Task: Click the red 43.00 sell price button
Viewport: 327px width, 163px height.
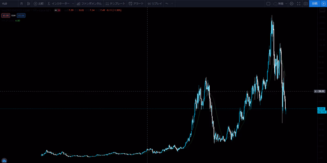Action: 6,15
